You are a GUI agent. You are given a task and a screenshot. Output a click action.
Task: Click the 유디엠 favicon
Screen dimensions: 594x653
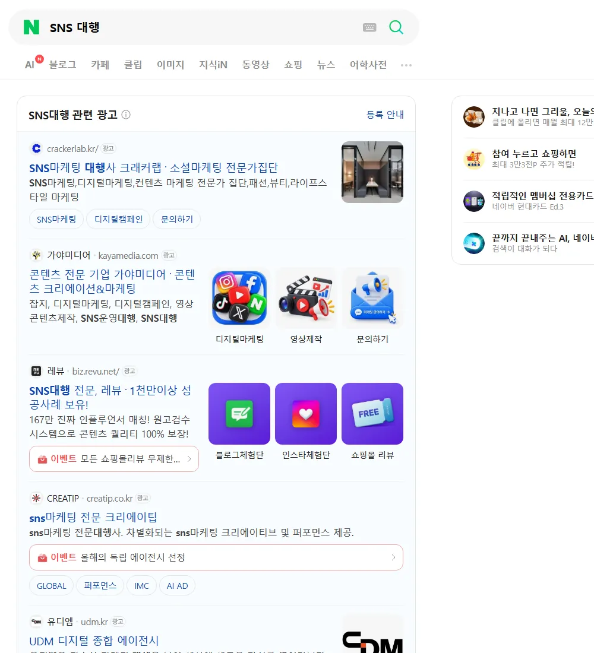pyautogui.click(x=36, y=622)
